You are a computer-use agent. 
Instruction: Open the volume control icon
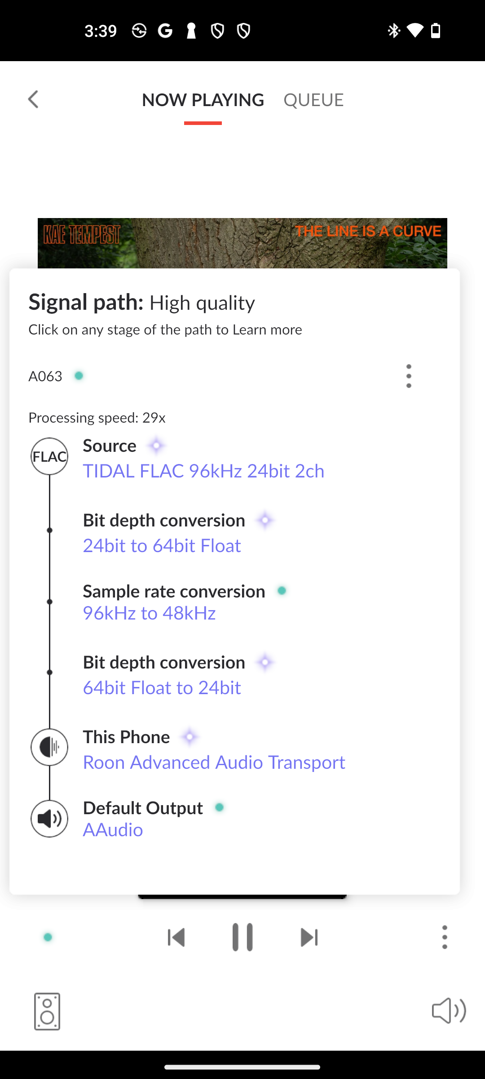tap(449, 1011)
